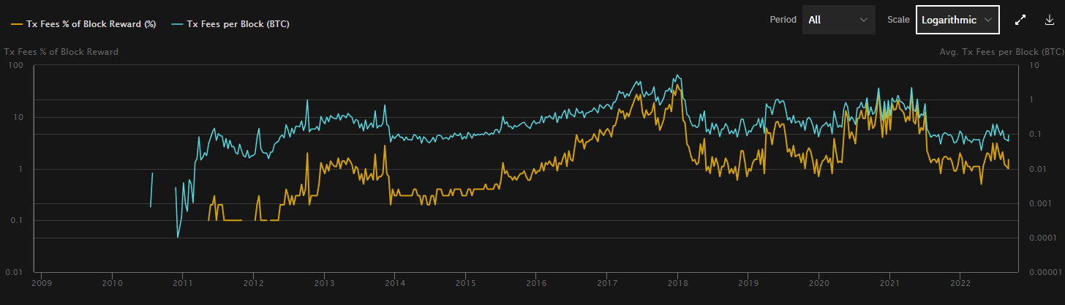Click the left axis value 100

coord(16,66)
